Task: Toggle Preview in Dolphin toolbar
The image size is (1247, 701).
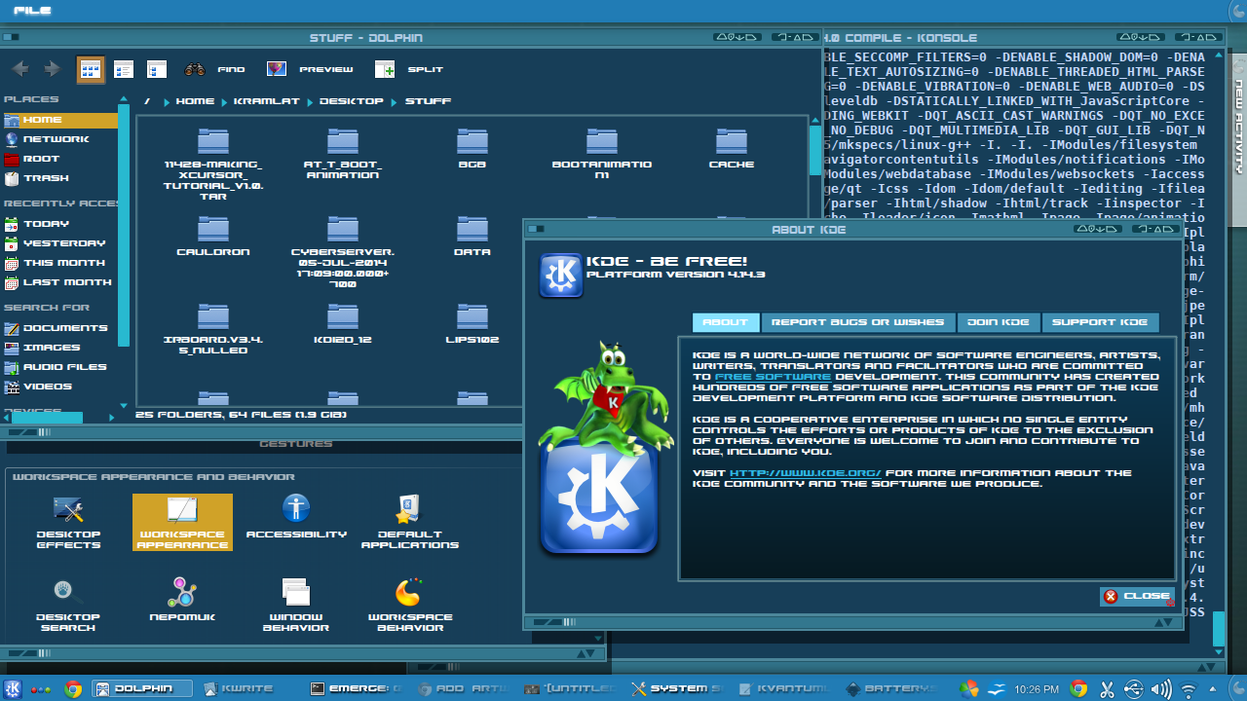Action: click(x=310, y=69)
